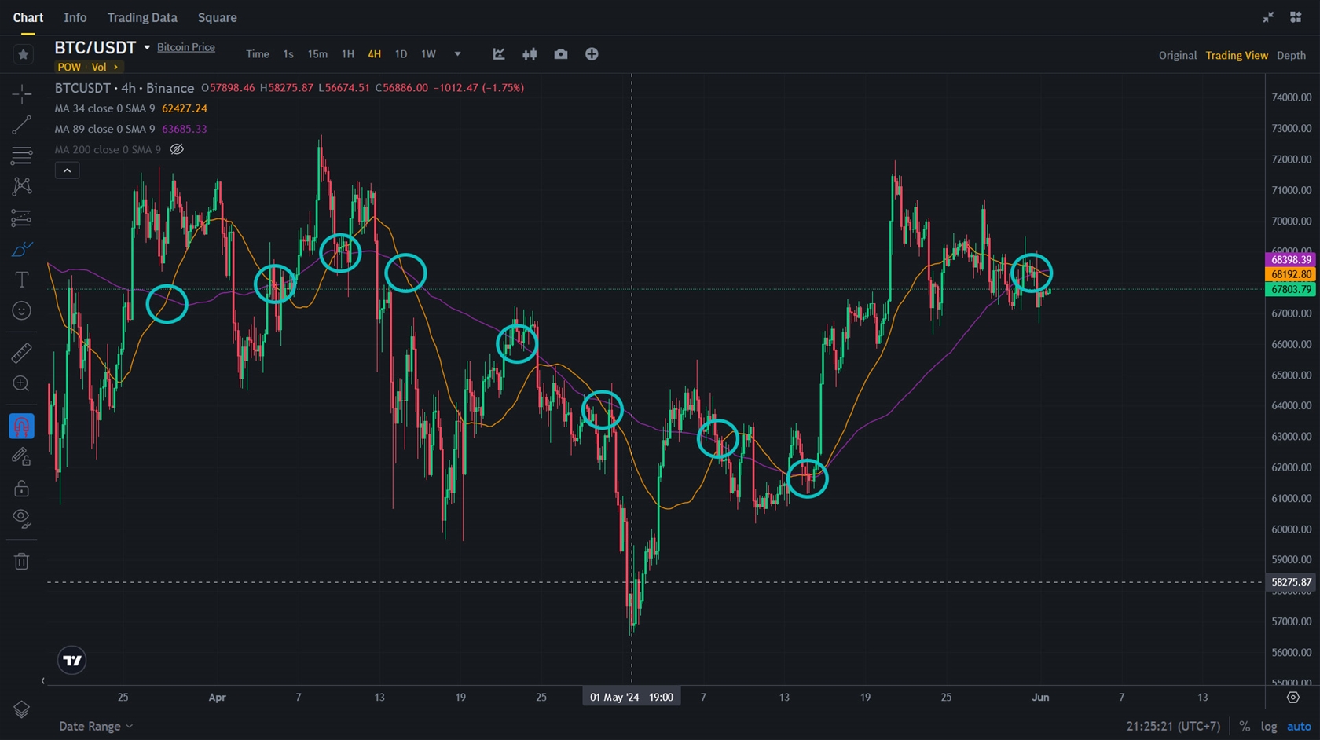The width and height of the screenshot is (1320, 740).
Task: Open the Trading Data tab
Action: click(x=142, y=17)
